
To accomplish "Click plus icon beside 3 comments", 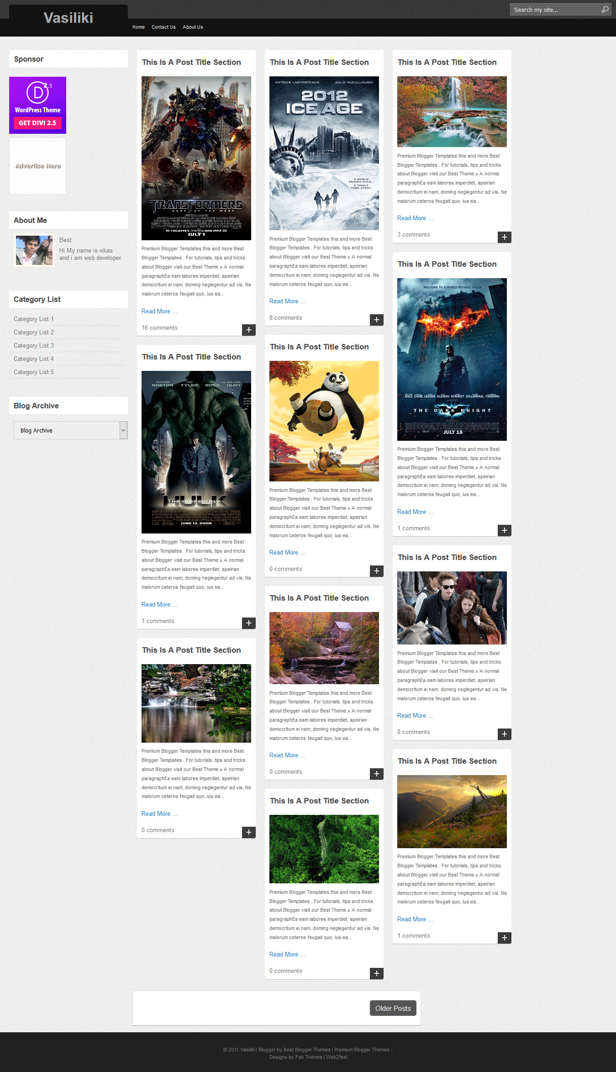I will pyautogui.click(x=505, y=237).
